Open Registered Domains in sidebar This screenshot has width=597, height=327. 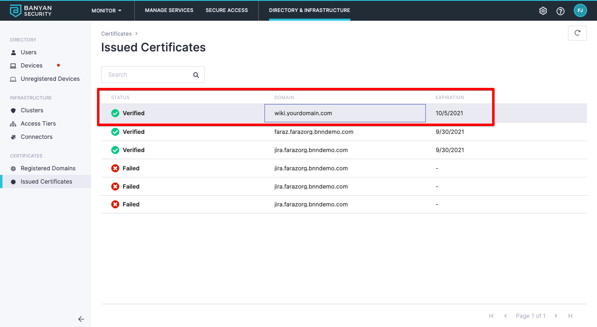point(48,168)
